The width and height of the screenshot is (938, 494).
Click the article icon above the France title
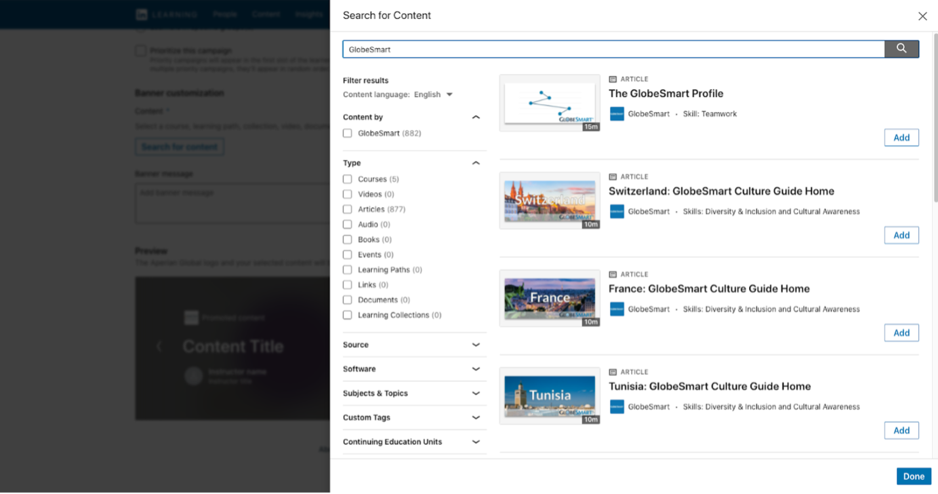[x=613, y=275]
